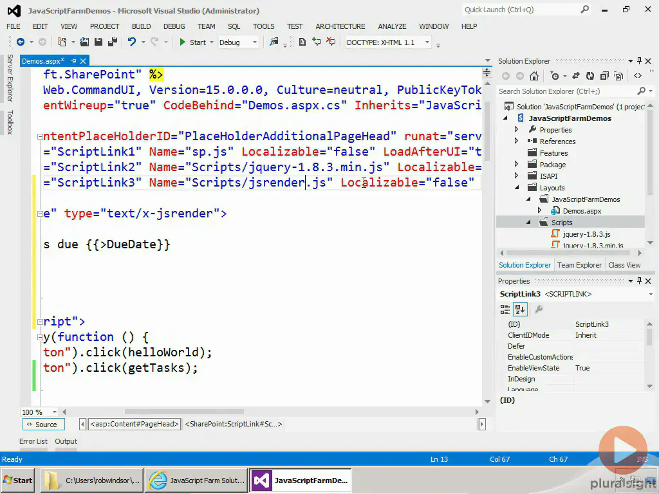The height and width of the screenshot is (494, 659).
Task: Click the Find in Files toolbar icon
Action: (x=274, y=42)
